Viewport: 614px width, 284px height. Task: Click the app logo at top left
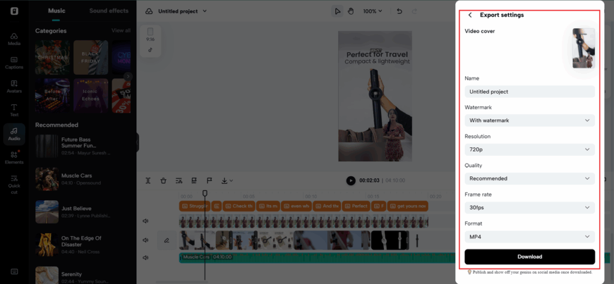pyautogui.click(x=14, y=11)
